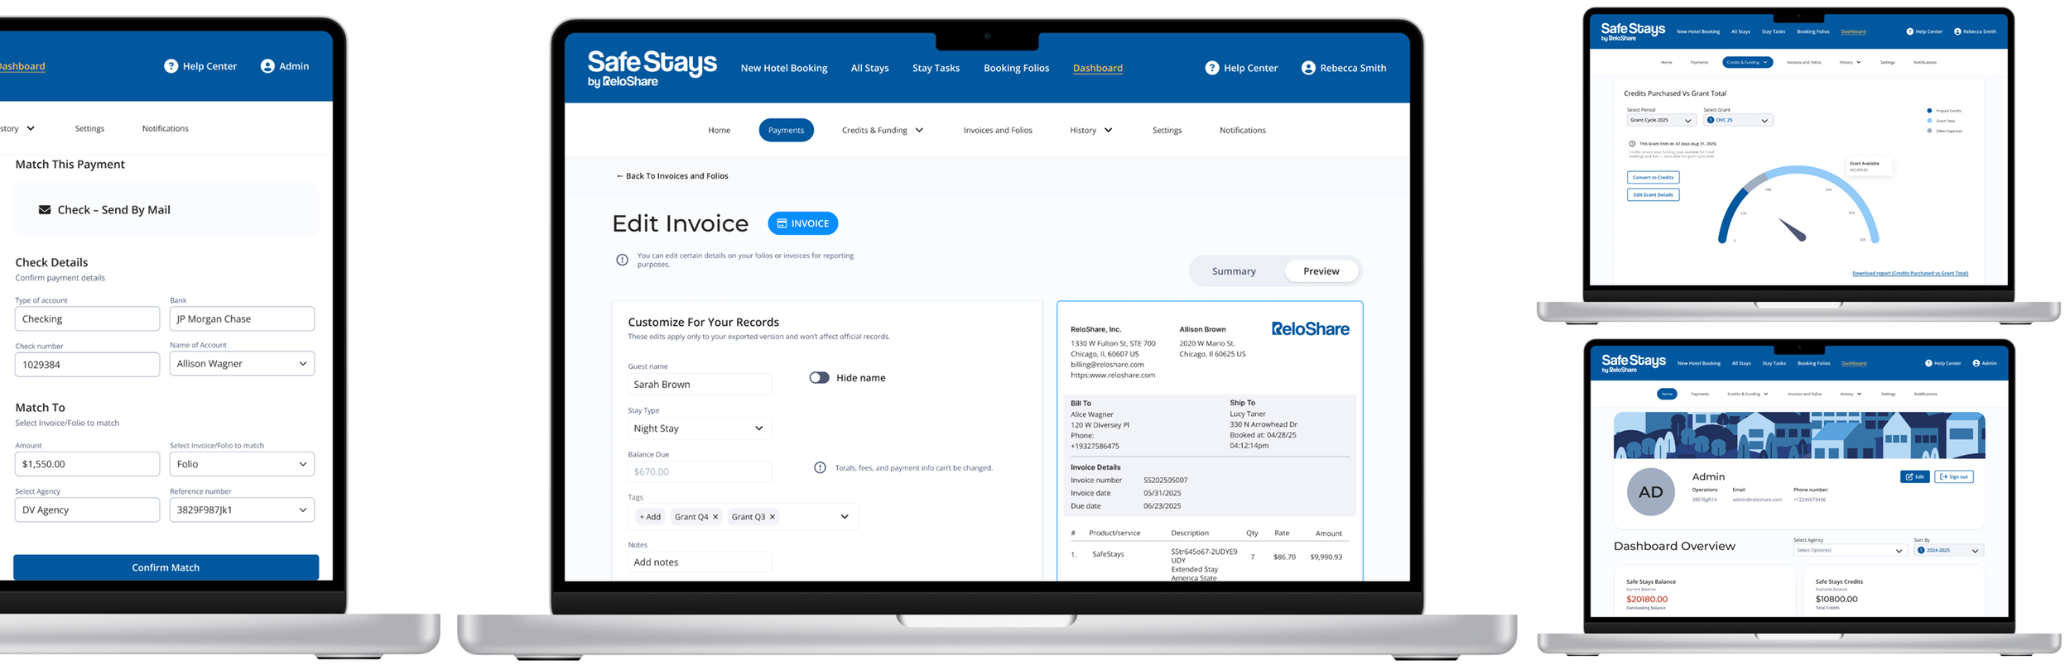Screen dimensions: 2070x670
Task: Select Invoices and Folios tab on Edit Invoice screen
Action: [998, 130]
